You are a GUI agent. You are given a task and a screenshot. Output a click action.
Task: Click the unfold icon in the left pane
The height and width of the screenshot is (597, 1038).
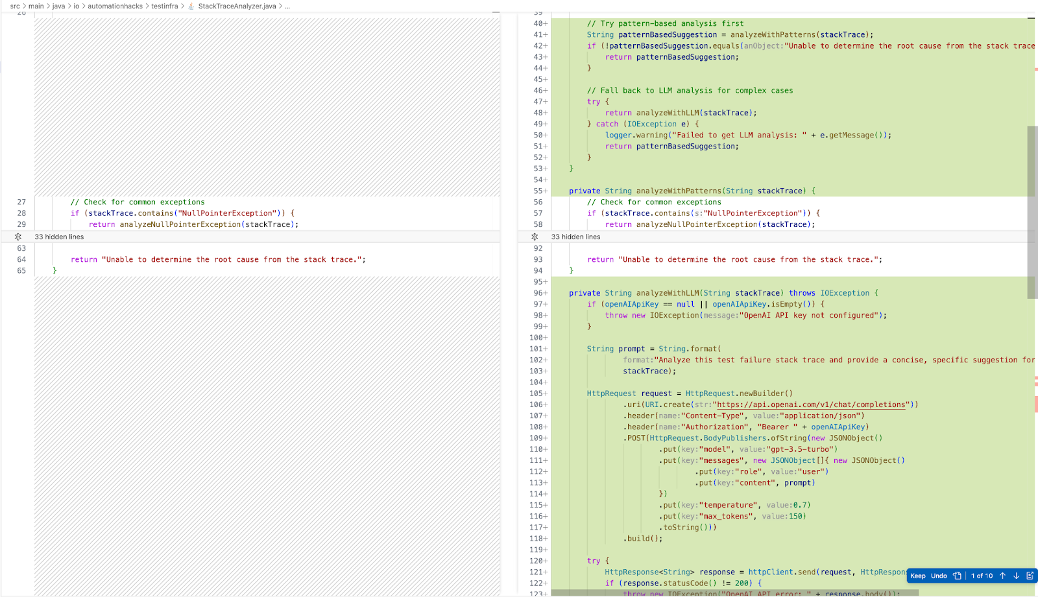coord(18,237)
